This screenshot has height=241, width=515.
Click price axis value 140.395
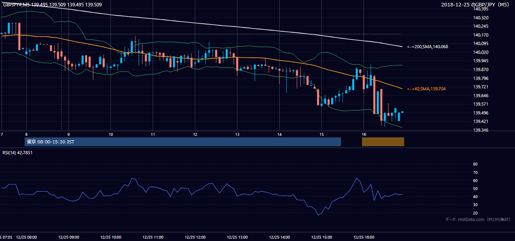(x=481, y=9)
